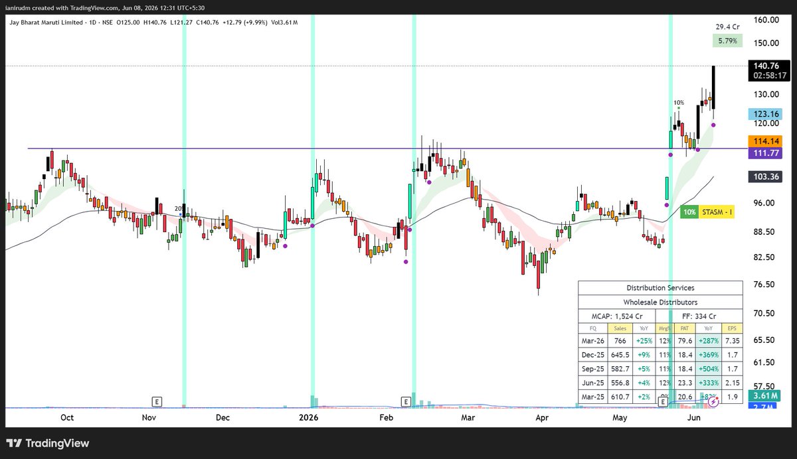The width and height of the screenshot is (797, 459).
Task: Select the orange 114.14 price label
Action: click(x=766, y=141)
